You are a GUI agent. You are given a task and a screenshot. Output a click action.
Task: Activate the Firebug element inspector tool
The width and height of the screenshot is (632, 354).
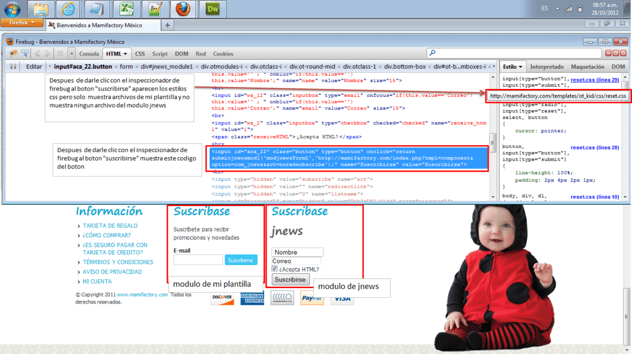click(x=25, y=53)
